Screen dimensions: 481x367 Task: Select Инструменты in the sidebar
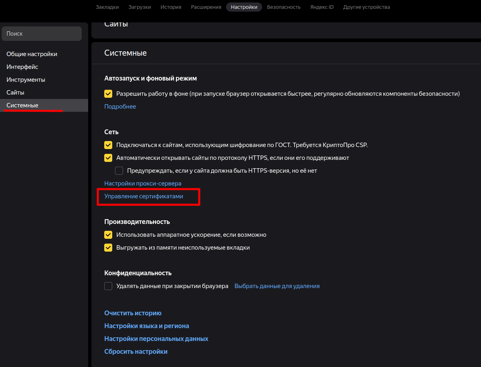click(26, 80)
